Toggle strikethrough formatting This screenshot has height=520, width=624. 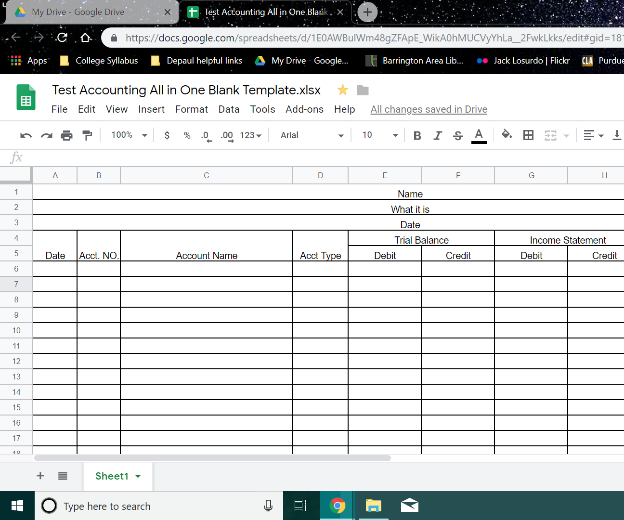coord(457,135)
